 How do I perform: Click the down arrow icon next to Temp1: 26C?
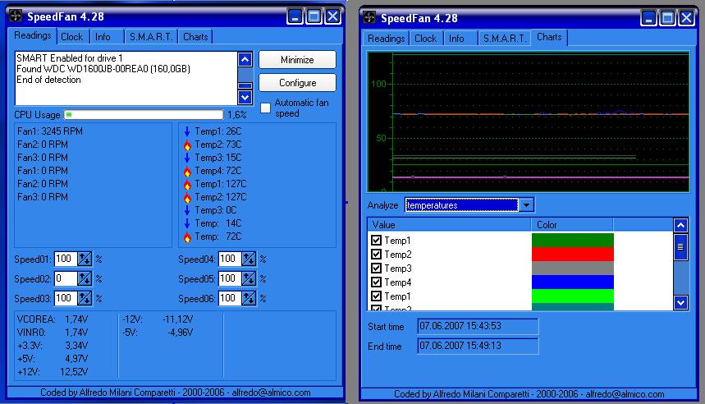coord(187,131)
